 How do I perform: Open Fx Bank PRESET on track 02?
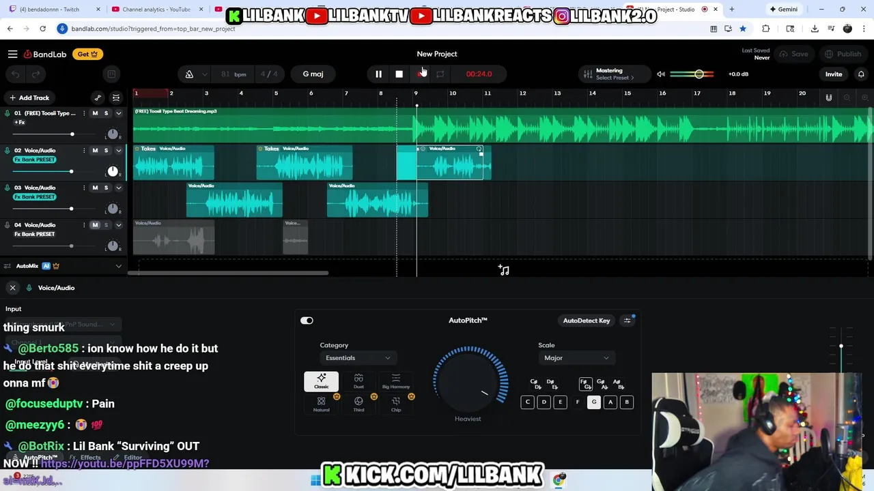(35, 160)
